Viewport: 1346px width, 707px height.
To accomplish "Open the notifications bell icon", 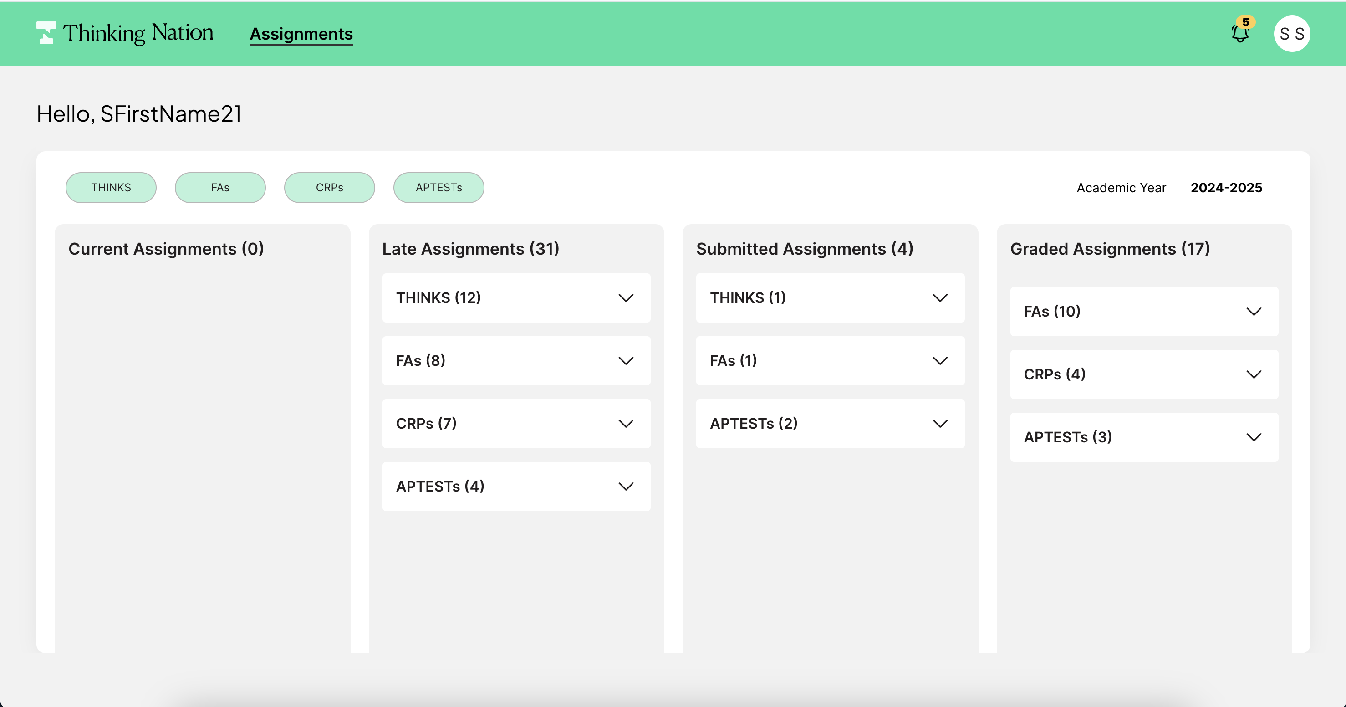I will (1239, 34).
